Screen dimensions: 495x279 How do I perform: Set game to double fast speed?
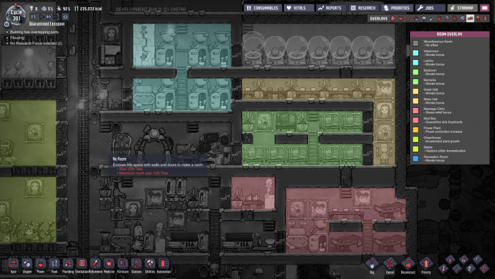coord(49,17)
